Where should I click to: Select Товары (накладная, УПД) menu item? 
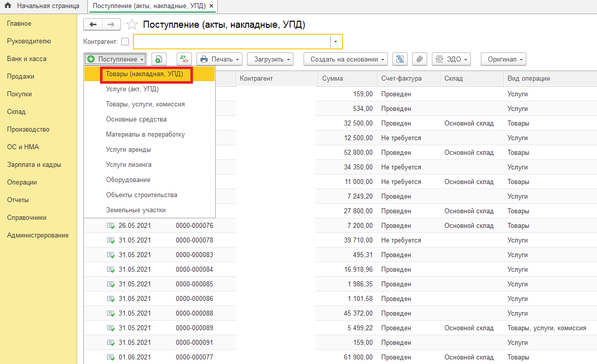pyautogui.click(x=144, y=74)
